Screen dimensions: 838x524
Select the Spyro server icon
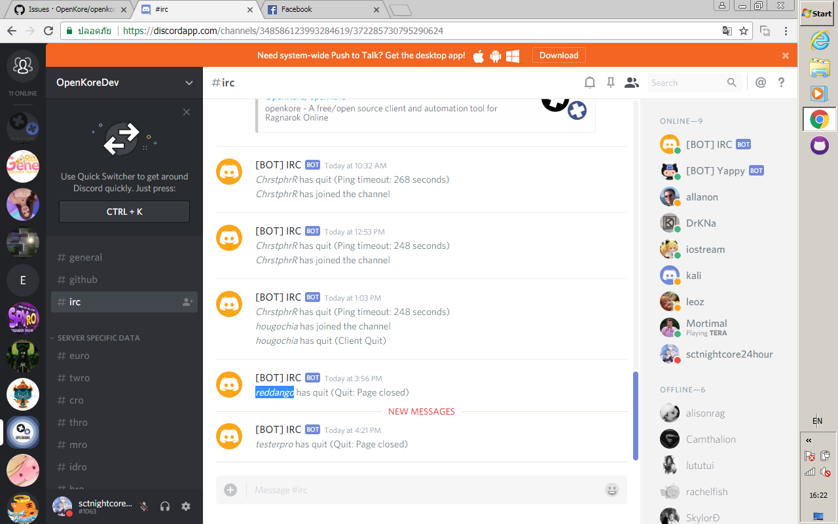(x=23, y=318)
